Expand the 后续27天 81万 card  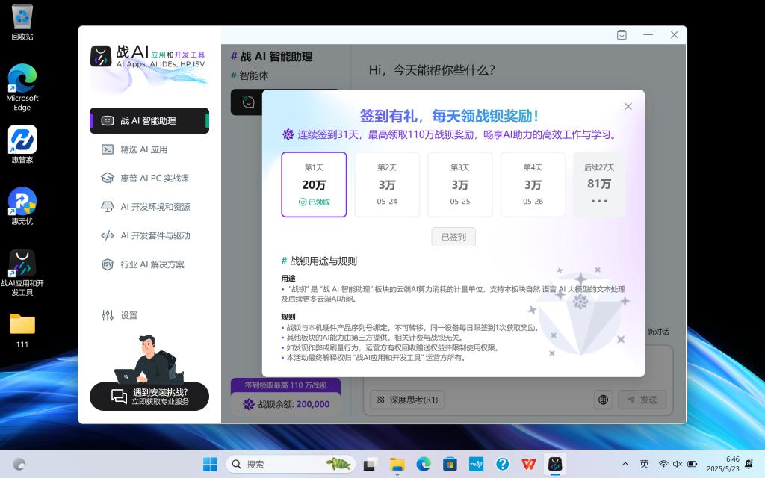click(599, 184)
